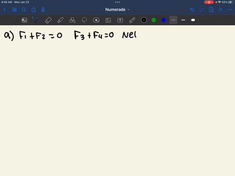Select the medium stroke width
Image resolution: width=235 pixels, height=176 pixels.
(183, 20)
